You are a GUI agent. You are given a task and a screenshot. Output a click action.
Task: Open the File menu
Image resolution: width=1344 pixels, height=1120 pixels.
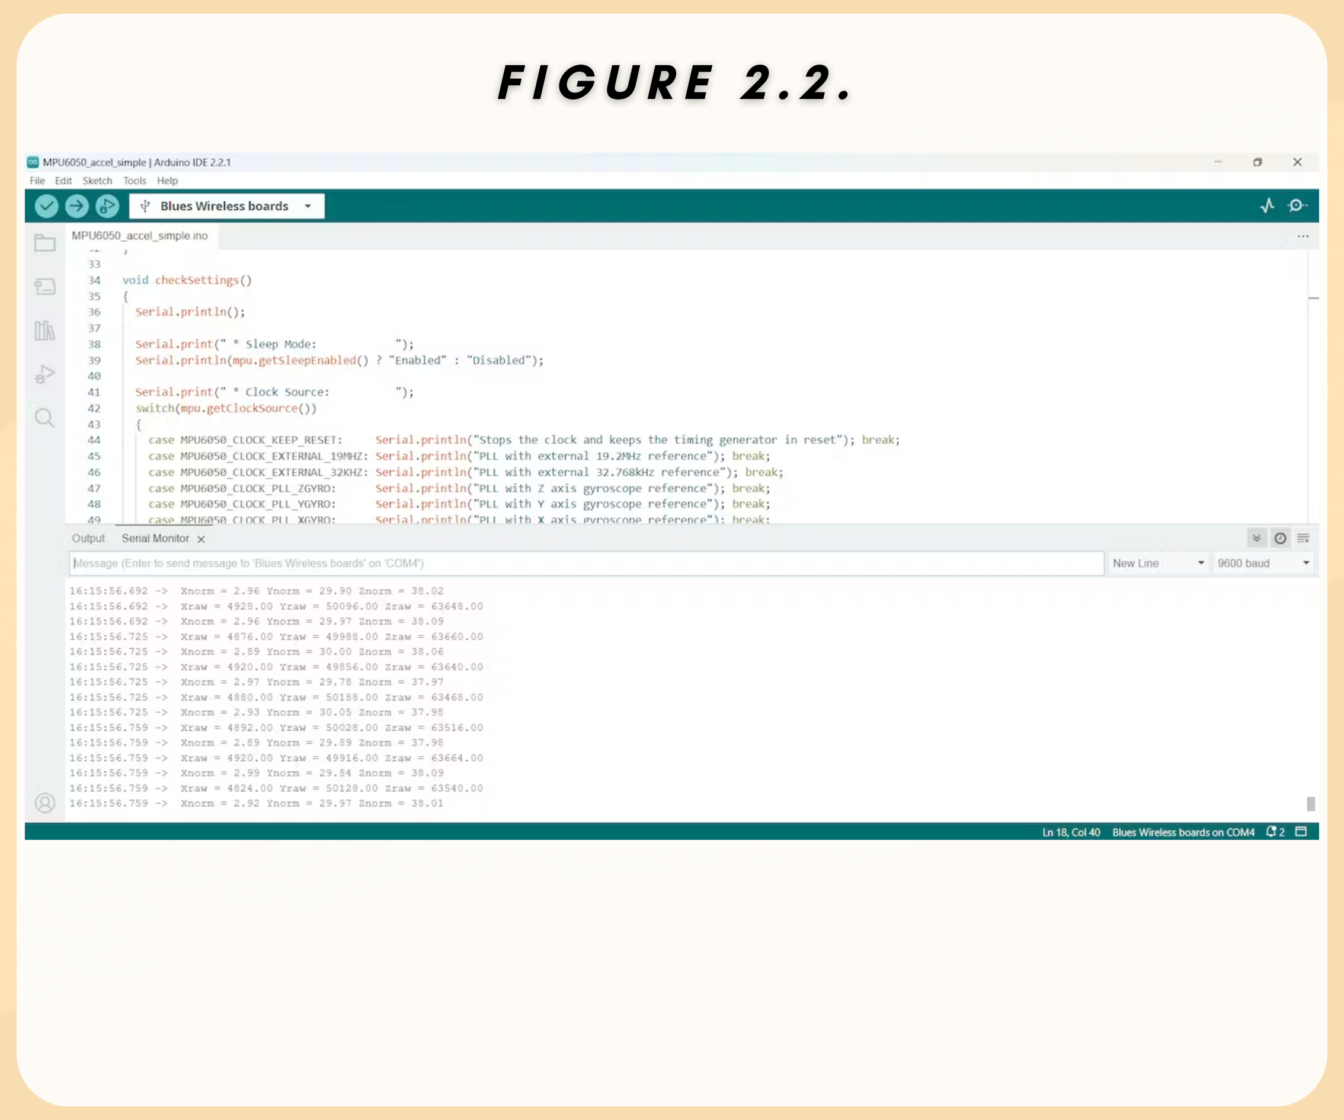(37, 181)
